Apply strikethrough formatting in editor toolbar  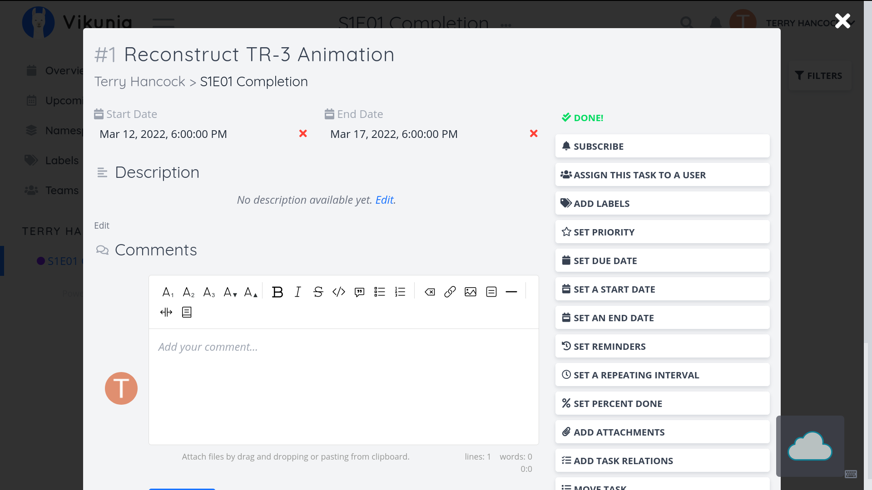tap(318, 292)
